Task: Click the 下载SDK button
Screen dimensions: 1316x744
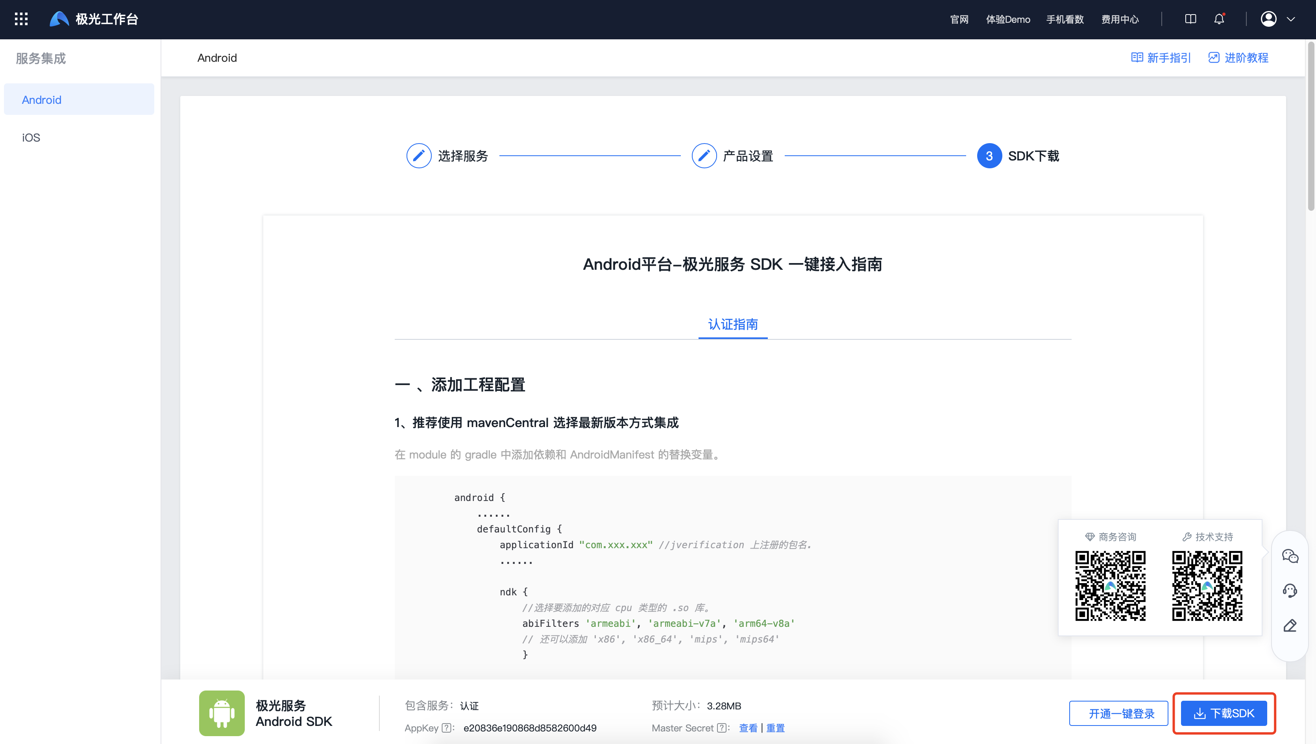Action: pyautogui.click(x=1224, y=713)
